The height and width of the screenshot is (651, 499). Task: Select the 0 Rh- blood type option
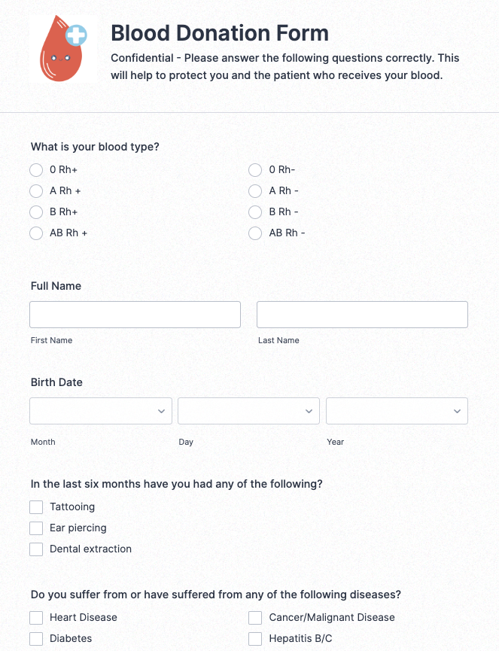click(254, 169)
